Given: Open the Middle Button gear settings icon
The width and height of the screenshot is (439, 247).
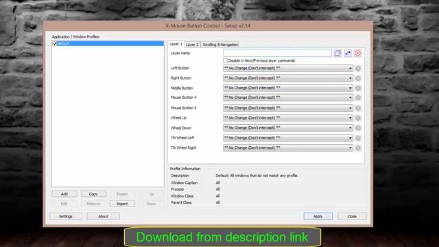Looking at the screenshot, I should 358,88.
